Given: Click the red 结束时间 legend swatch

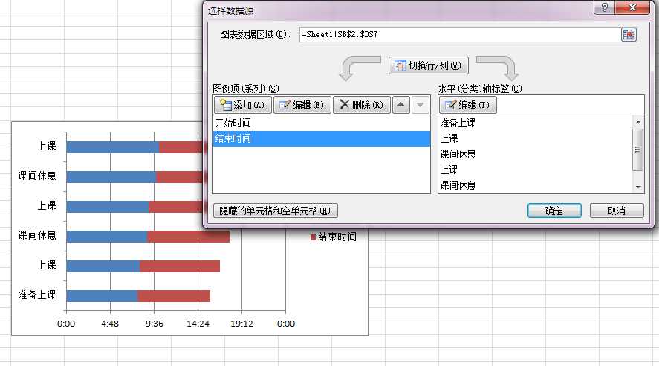Looking at the screenshot, I should pos(313,237).
